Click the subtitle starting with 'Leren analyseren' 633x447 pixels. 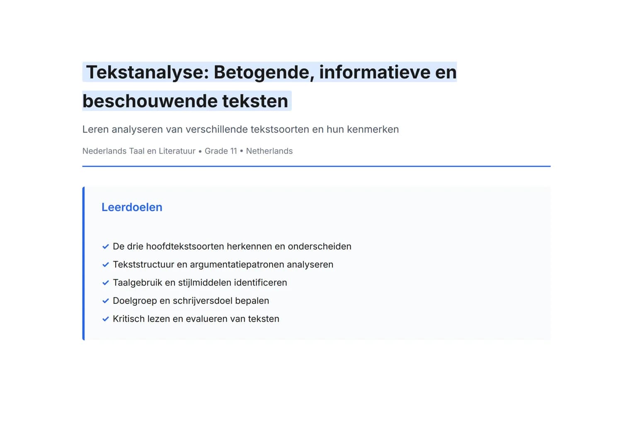pyautogui.click(x=240, y=130)
